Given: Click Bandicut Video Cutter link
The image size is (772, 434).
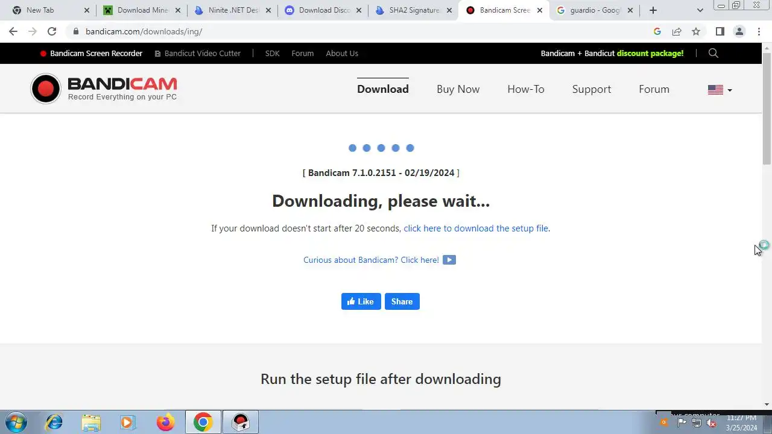Looking at the screenshot, I should click(x=198, y=53).
